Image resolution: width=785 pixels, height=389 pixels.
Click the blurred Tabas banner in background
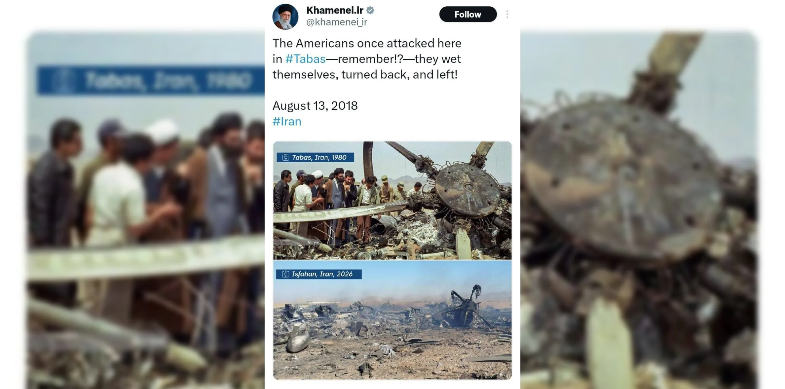(x=150, y=80)
